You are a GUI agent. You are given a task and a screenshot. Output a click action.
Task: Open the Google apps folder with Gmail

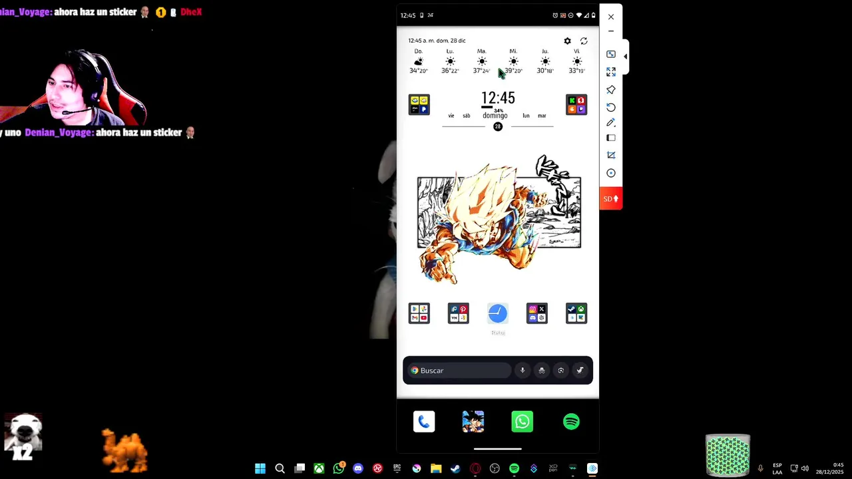(x=419, y=313)
